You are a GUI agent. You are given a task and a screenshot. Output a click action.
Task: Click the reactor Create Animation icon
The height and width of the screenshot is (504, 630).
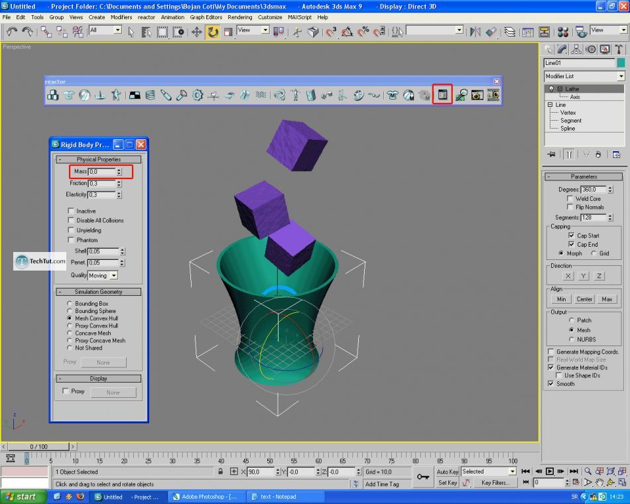point(493,95)
